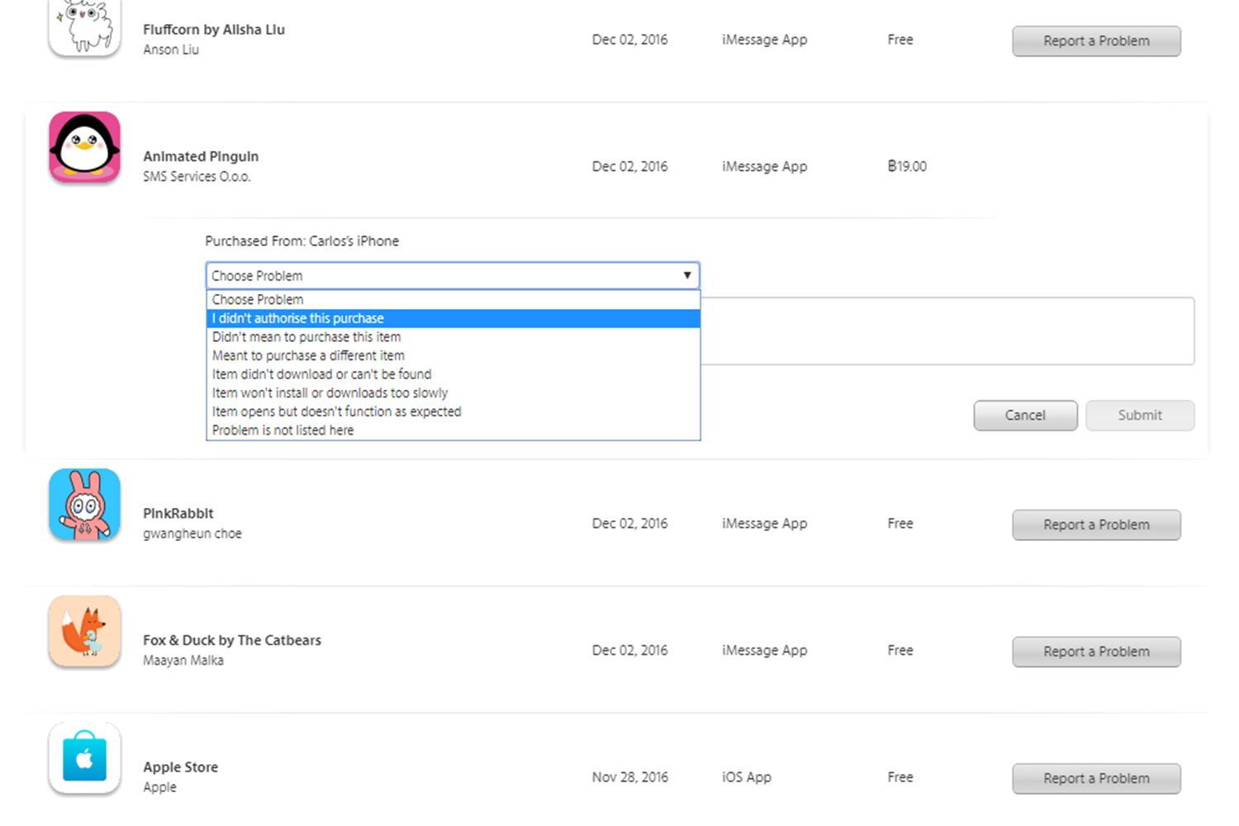The height and width of the screenshot is (826, 1239).
Task: Click the 'Fox & Duck by The Catbears' title
Action: click(x=232, y=640)
